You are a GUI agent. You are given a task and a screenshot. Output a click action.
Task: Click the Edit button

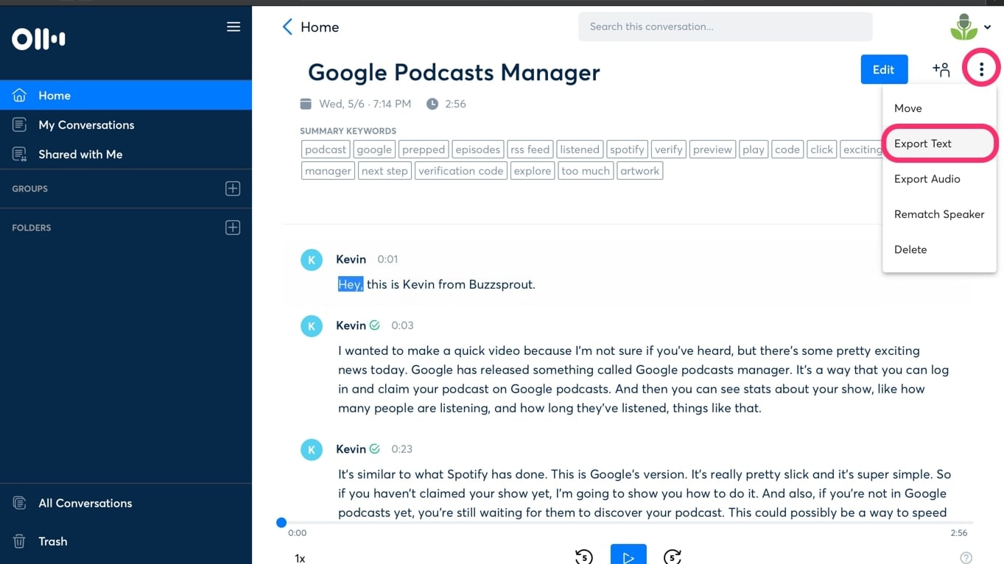pyautogui.click(x=884, y=69)
